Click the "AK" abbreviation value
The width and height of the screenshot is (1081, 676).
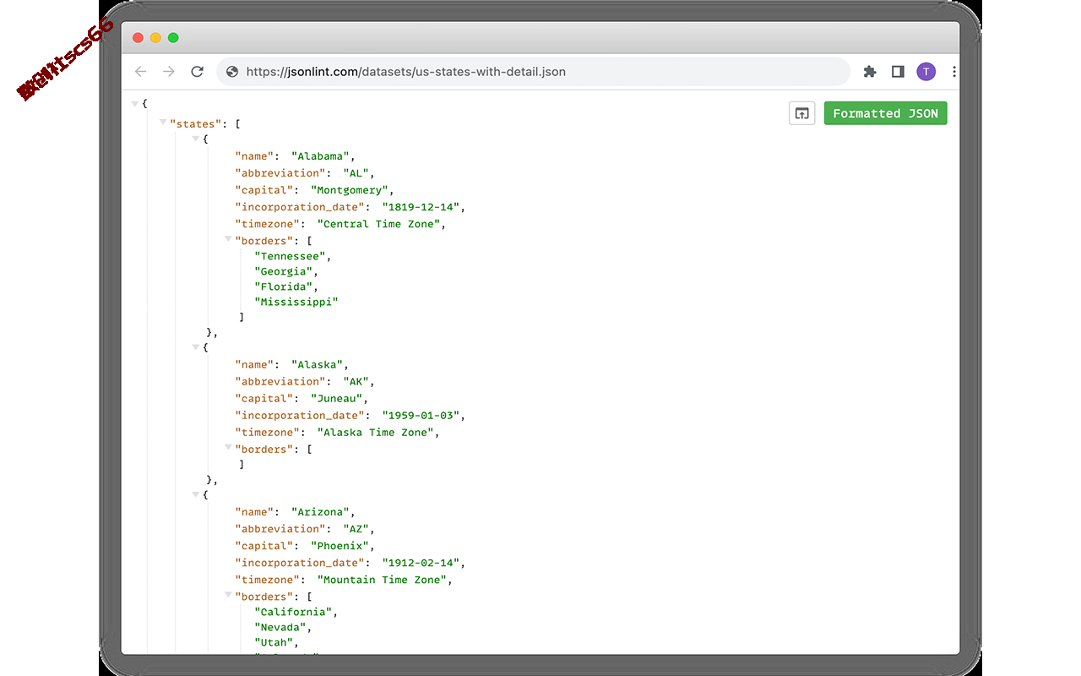pos(356,381)
